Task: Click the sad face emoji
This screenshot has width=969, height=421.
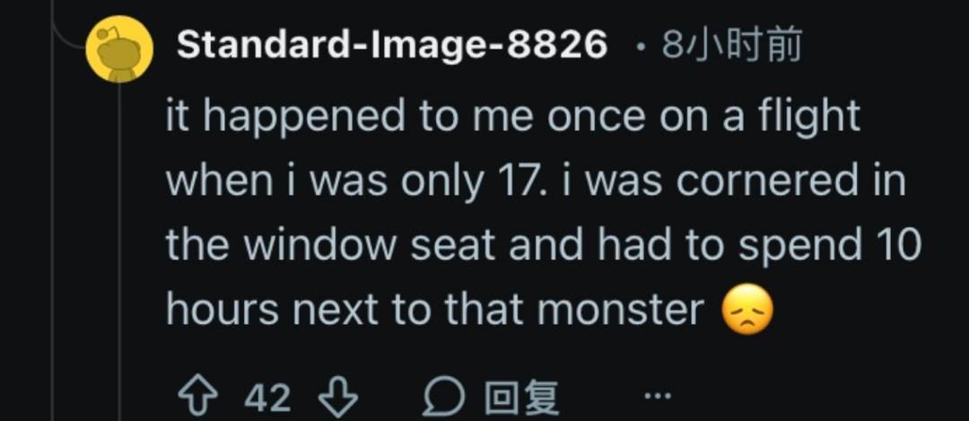Action: point(747,311)
